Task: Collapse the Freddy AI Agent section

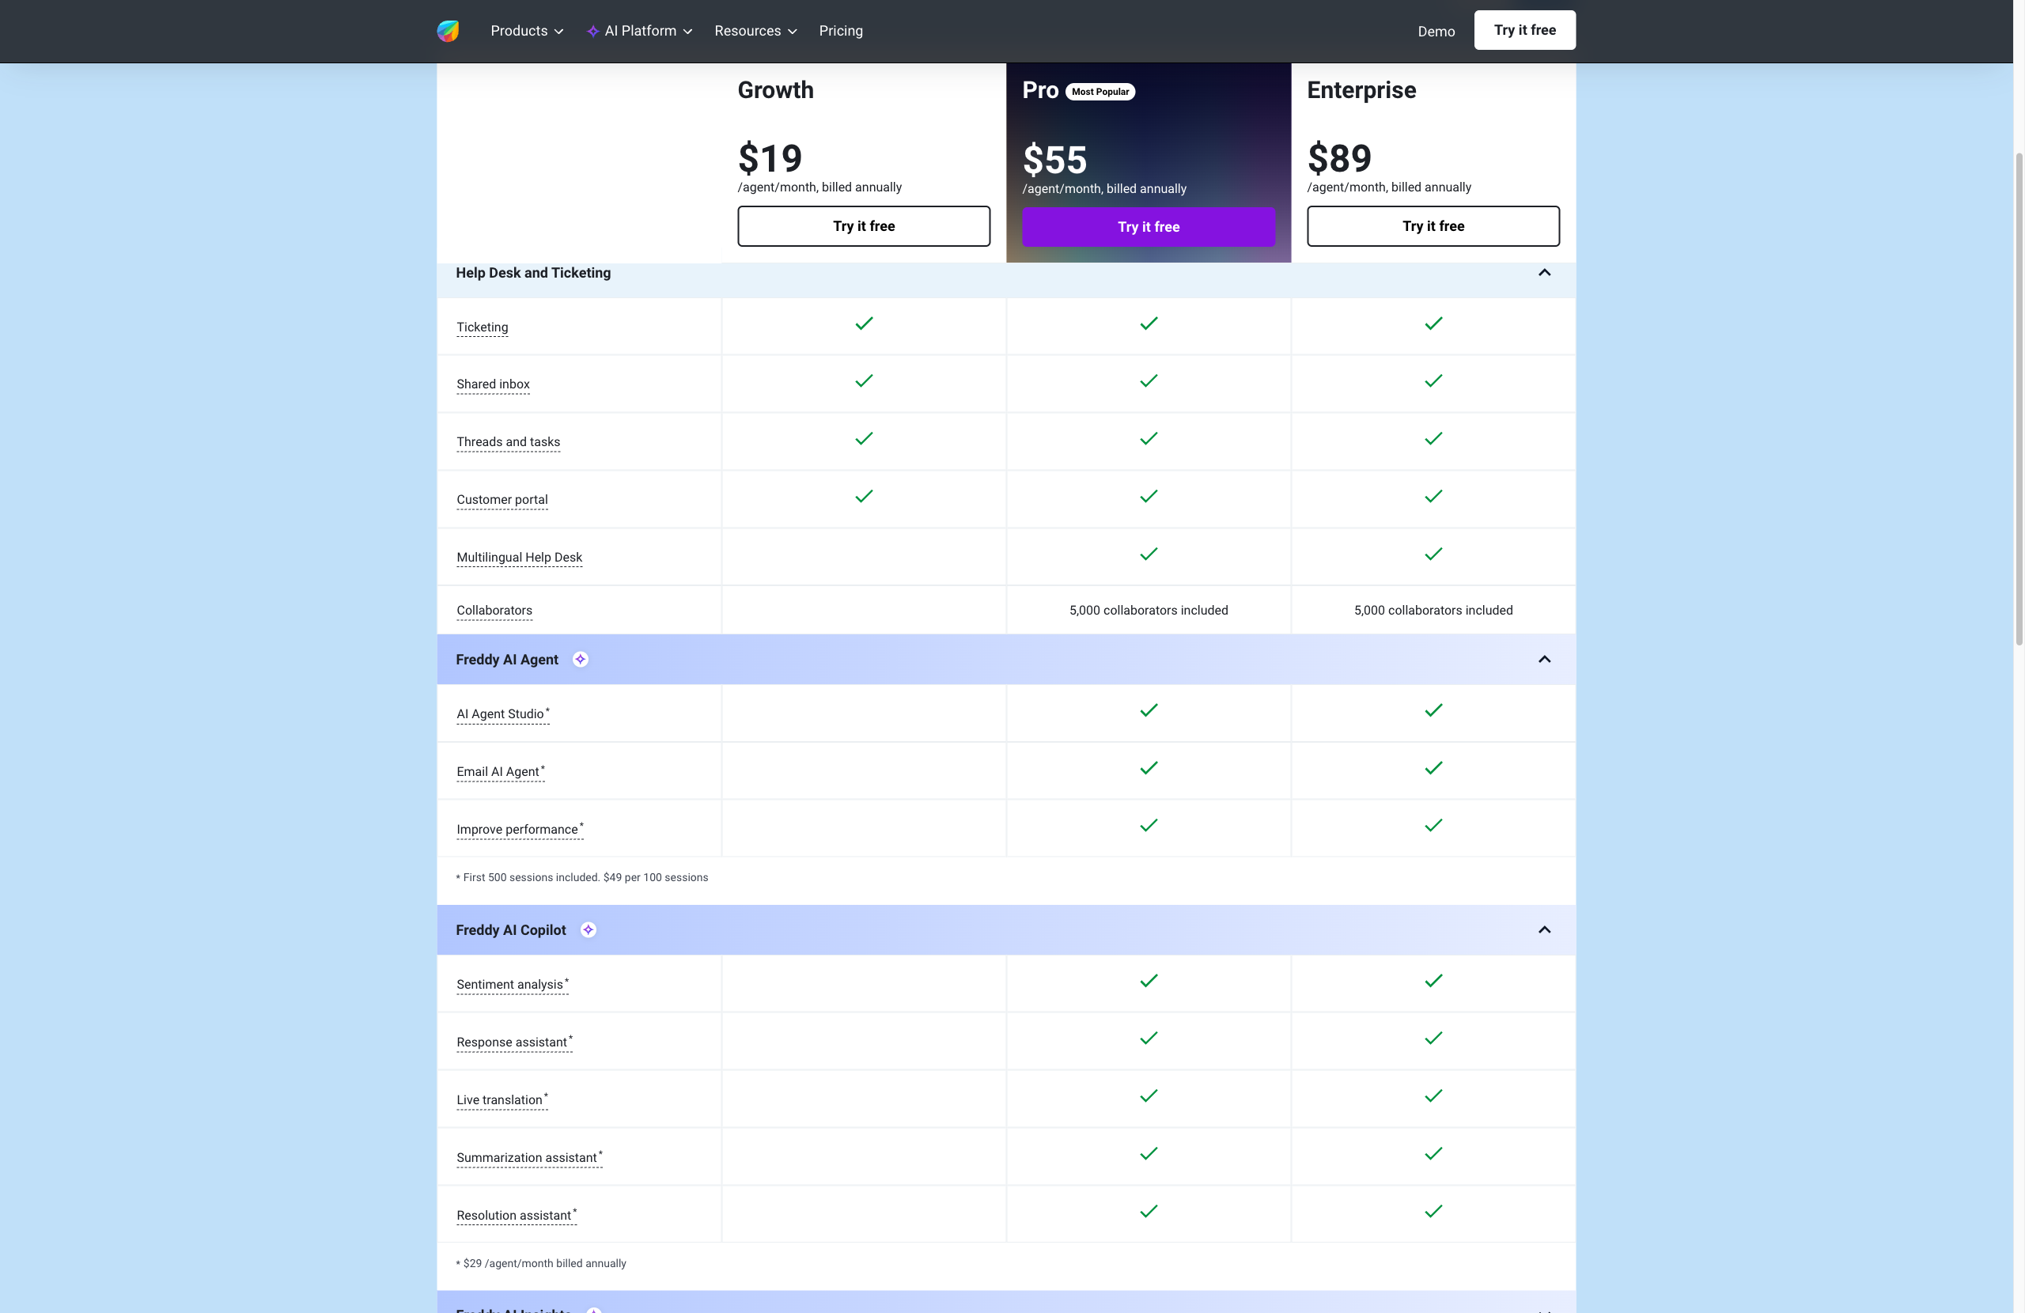Action: click(x=1544, y=660)
